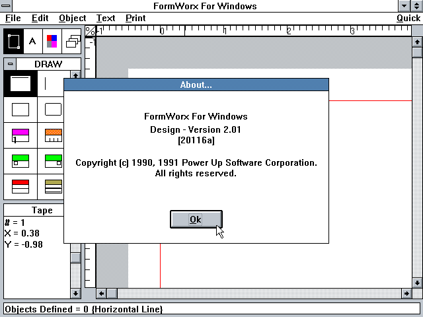Click the horizontal scrollbar thumb
The image size is (423, 317).
[x=112, y=293]
